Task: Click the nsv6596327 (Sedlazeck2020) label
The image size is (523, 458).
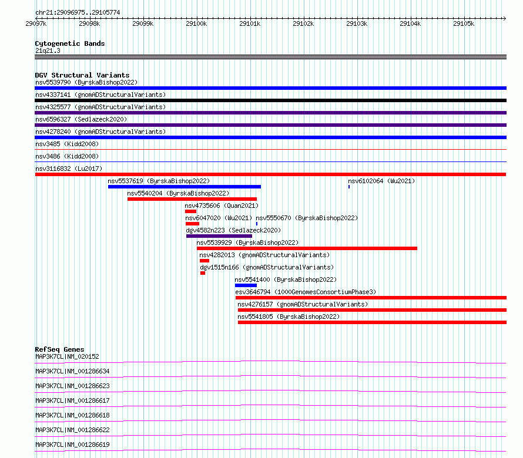Action: tap(81, 119)
